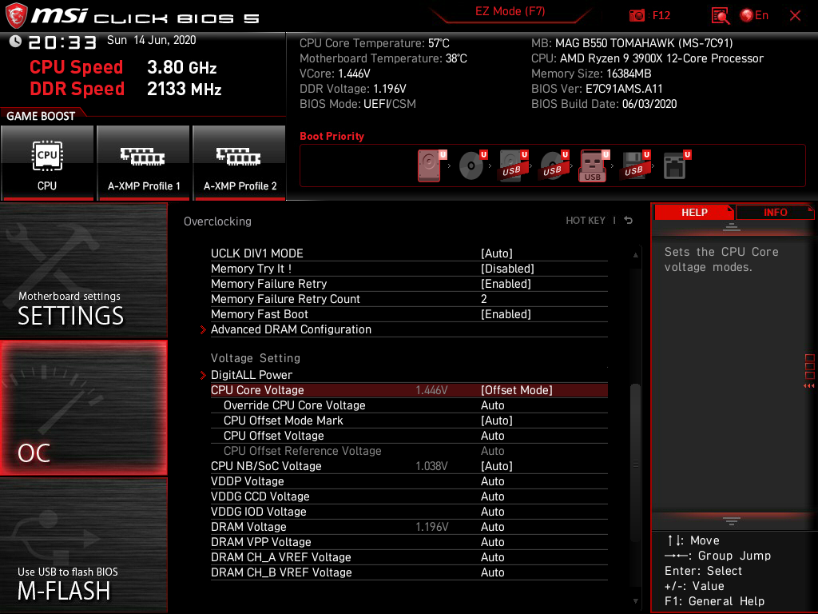
Task: Click the Overclocking page title
Action: pos(217,221)
